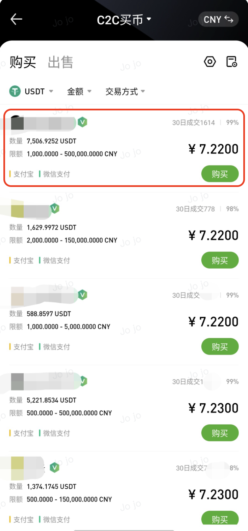This screenshot has width=248, height=531.
Task: Open the 交易方式 payment method dropdown
Action: (x=125, y=91)
